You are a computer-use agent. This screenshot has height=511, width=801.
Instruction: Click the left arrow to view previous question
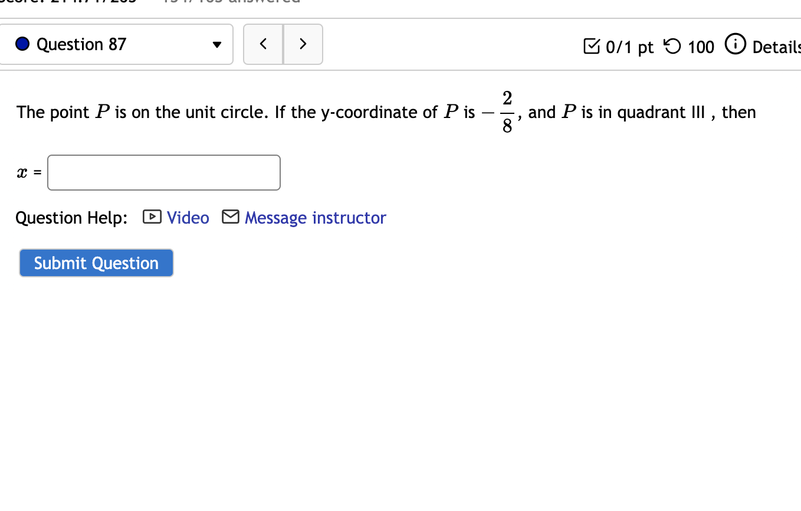[263, 44]
